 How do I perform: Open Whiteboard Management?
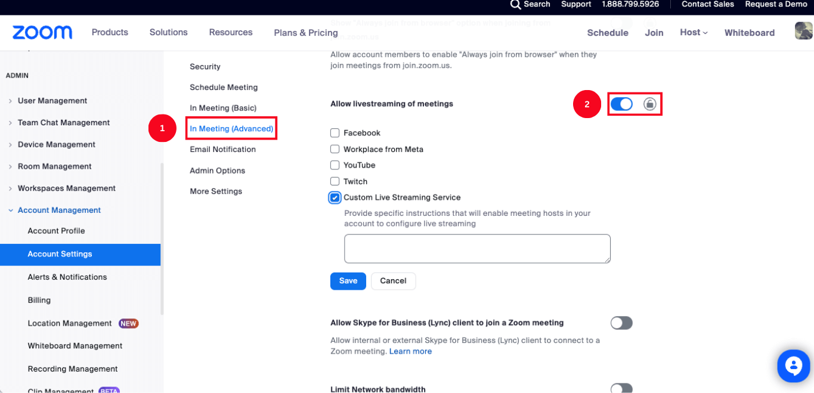pyautogui.click(x=75, y=346)
